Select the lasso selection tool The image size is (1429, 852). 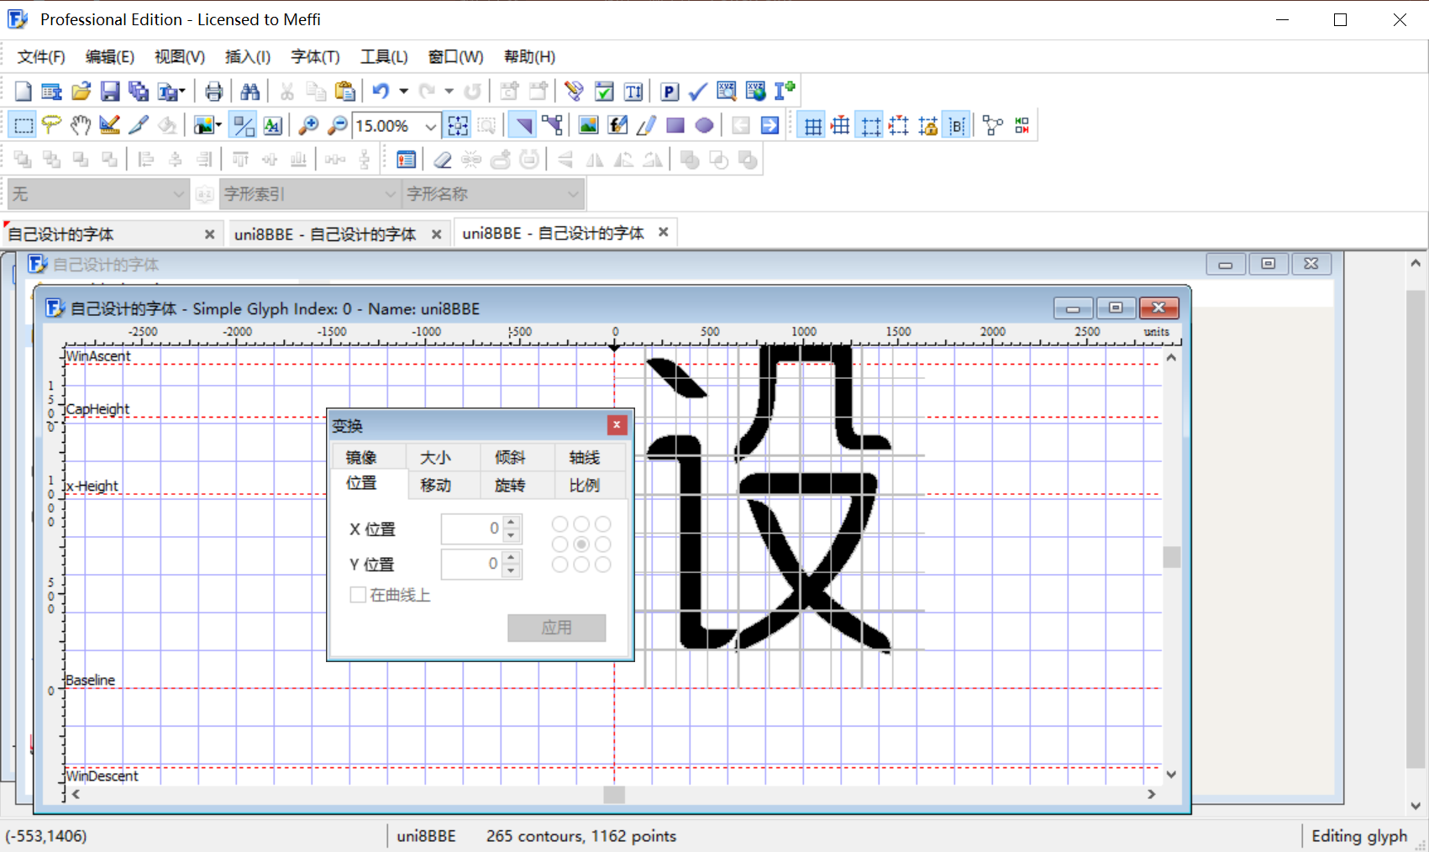point(52,126)
